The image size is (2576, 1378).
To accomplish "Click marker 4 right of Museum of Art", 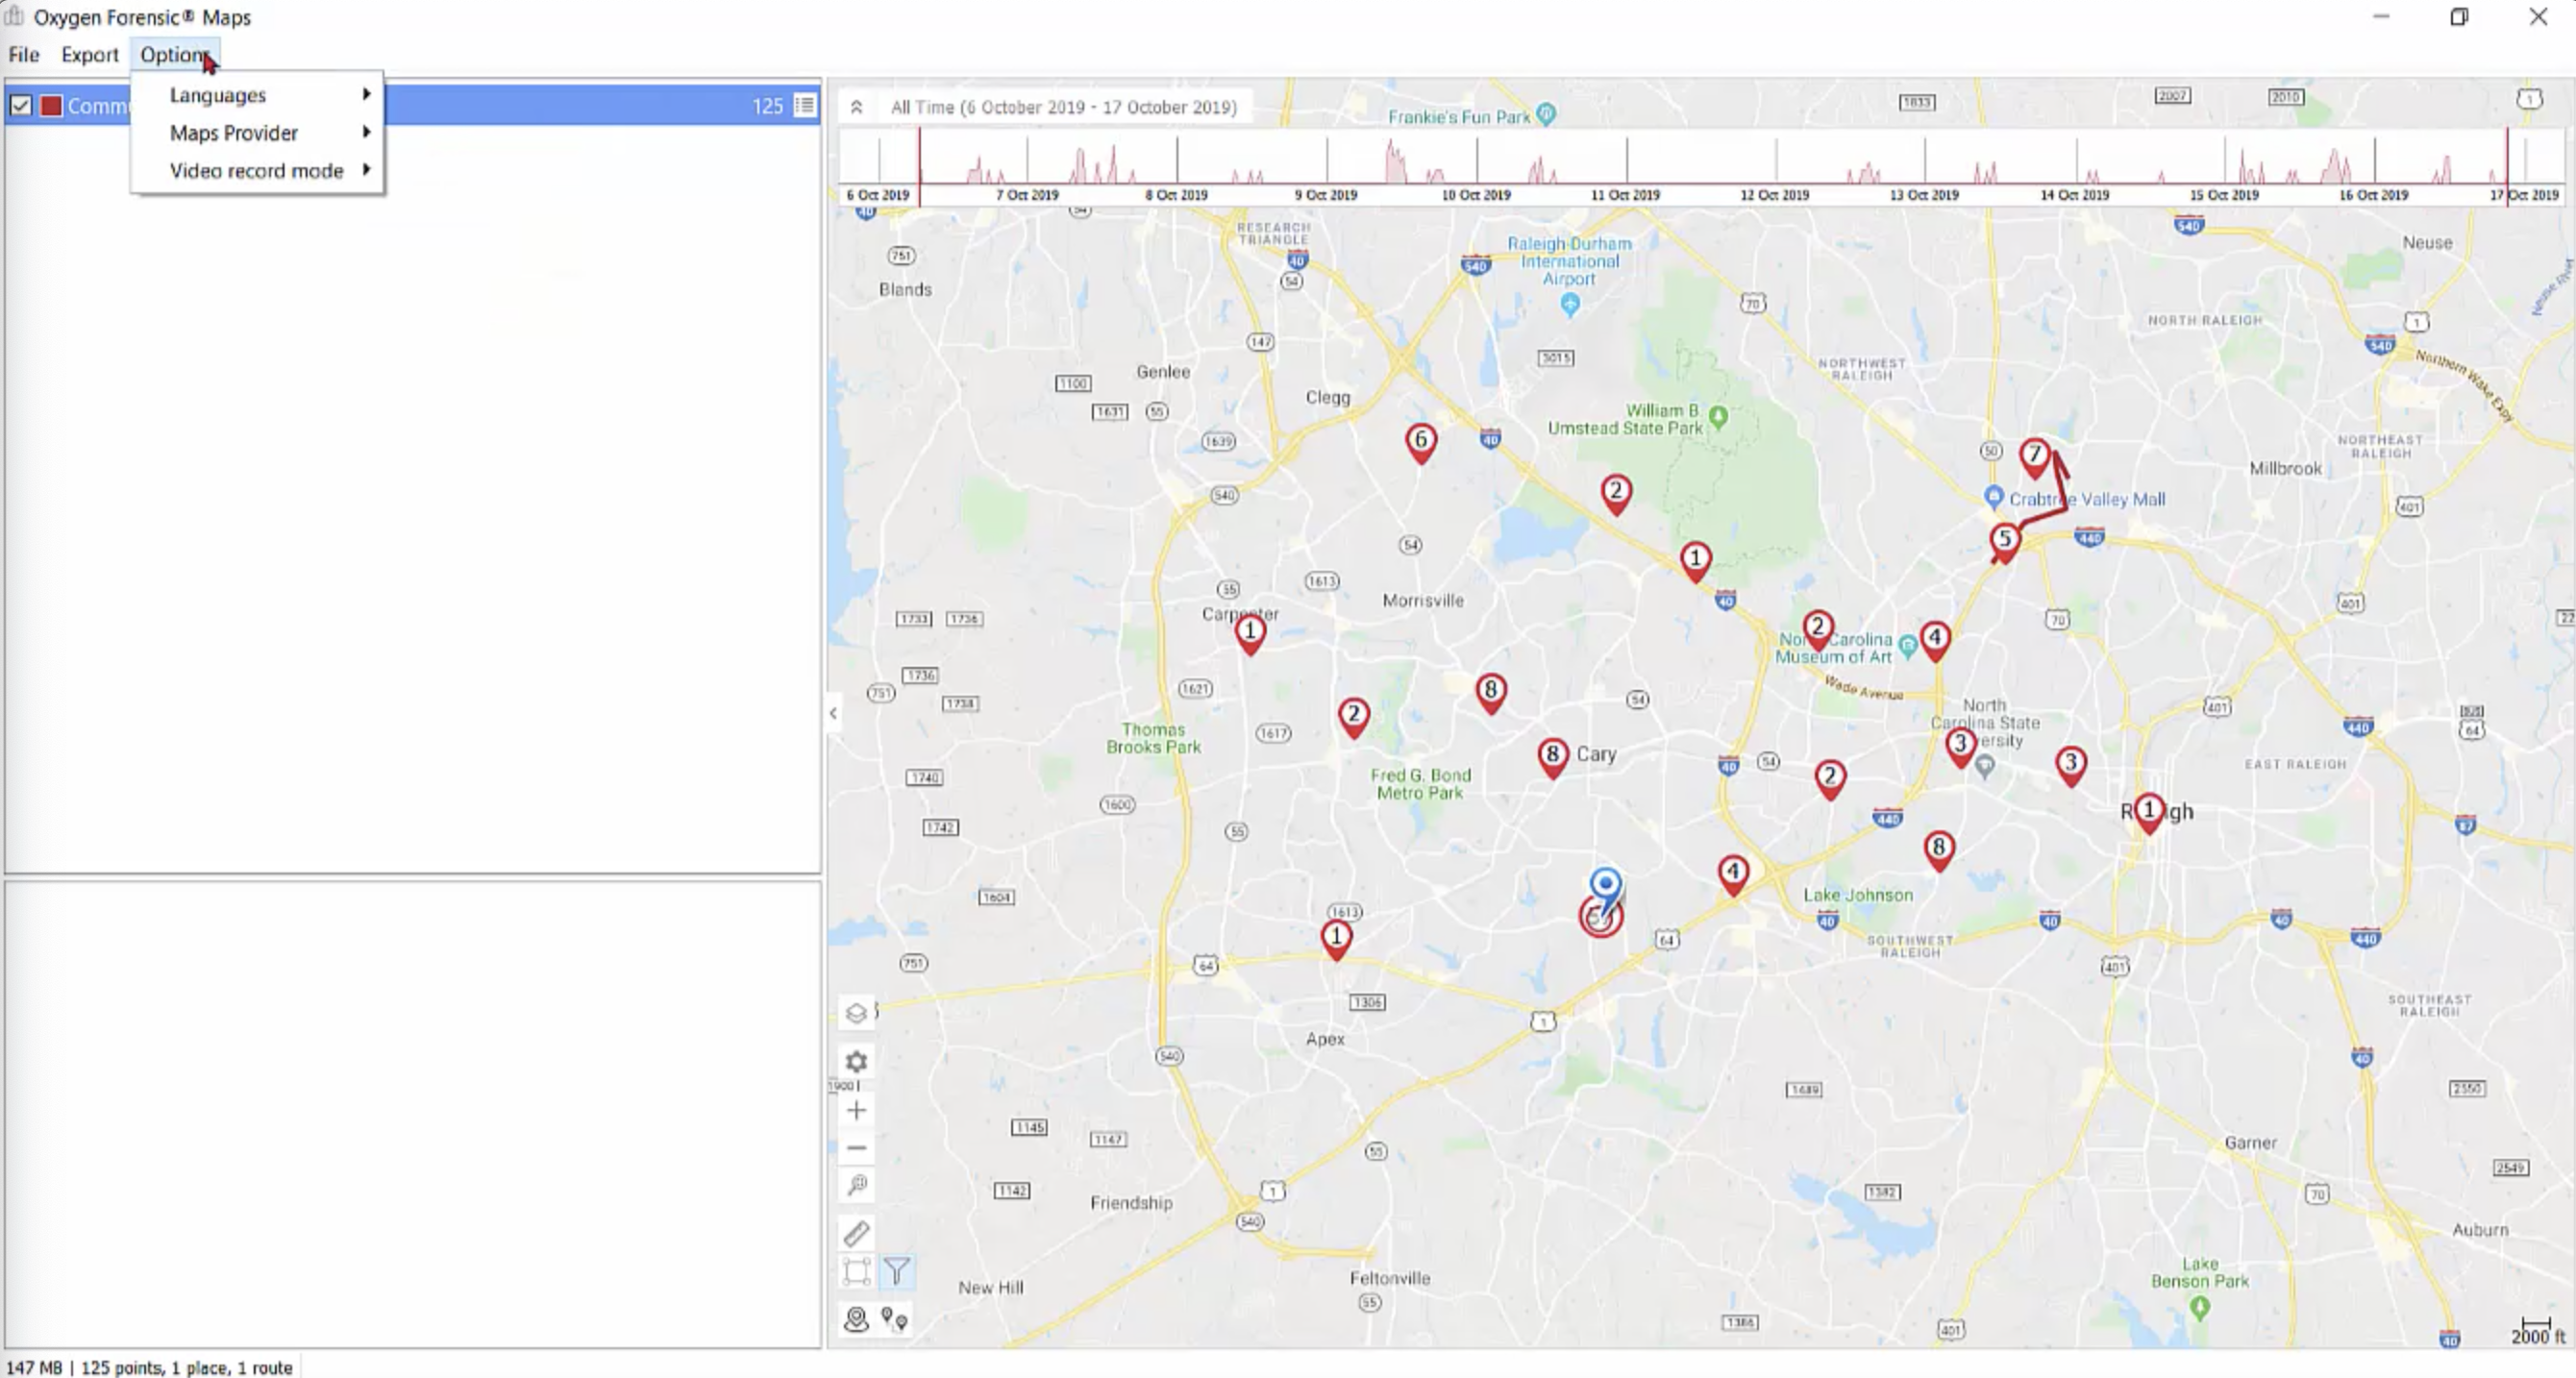I will click(x=1935, y=640).
